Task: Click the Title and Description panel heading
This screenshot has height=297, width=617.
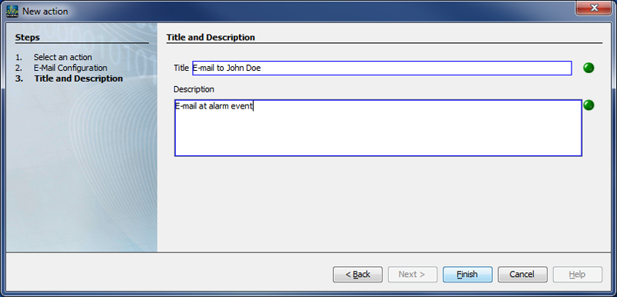Action: (x=211, y=38)
